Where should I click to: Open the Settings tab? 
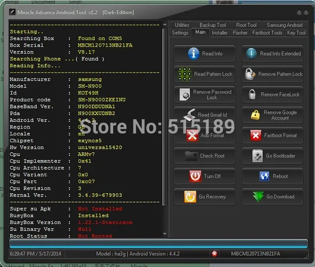180,33
